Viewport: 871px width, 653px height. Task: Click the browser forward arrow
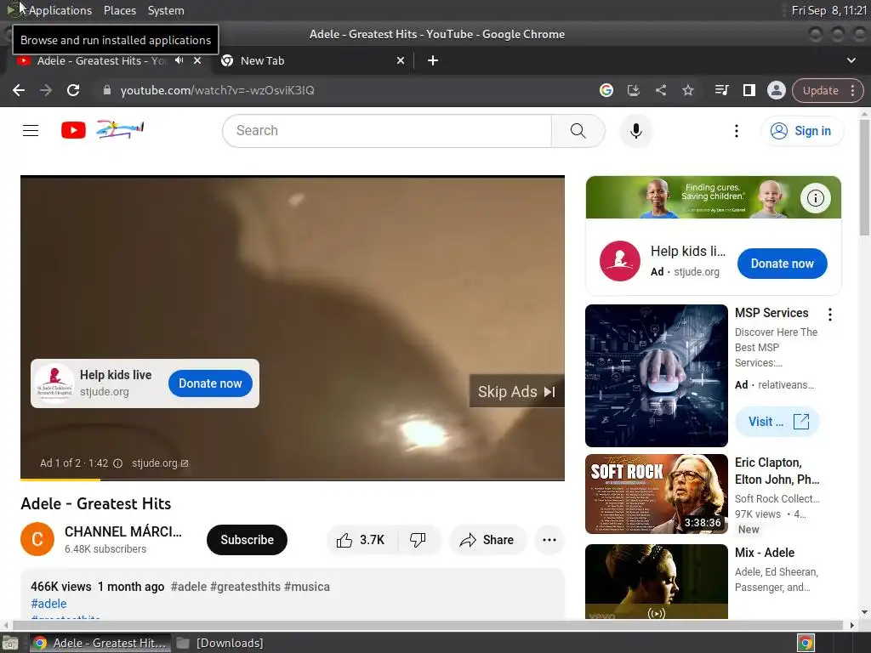tap(46, 90)
